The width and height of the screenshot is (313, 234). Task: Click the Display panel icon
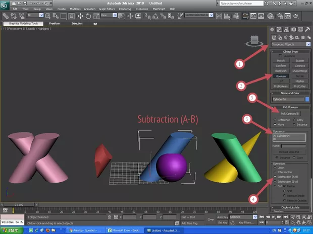pyautogui.click(x=301, y=30)
